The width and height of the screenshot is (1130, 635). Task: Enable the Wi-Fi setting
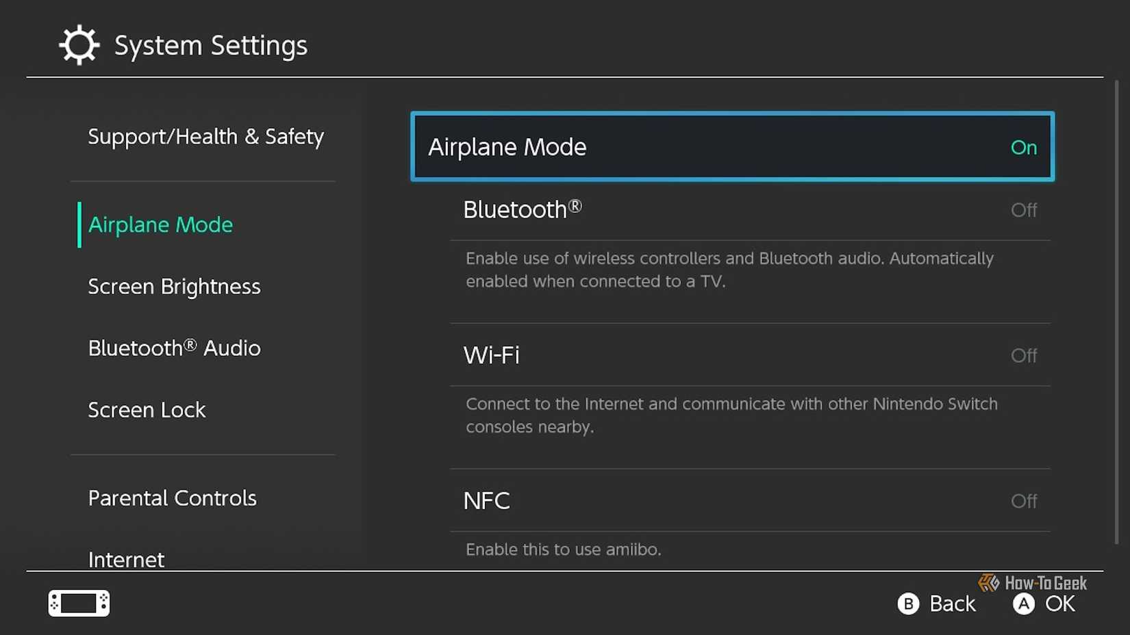click(x=750, y=355)
